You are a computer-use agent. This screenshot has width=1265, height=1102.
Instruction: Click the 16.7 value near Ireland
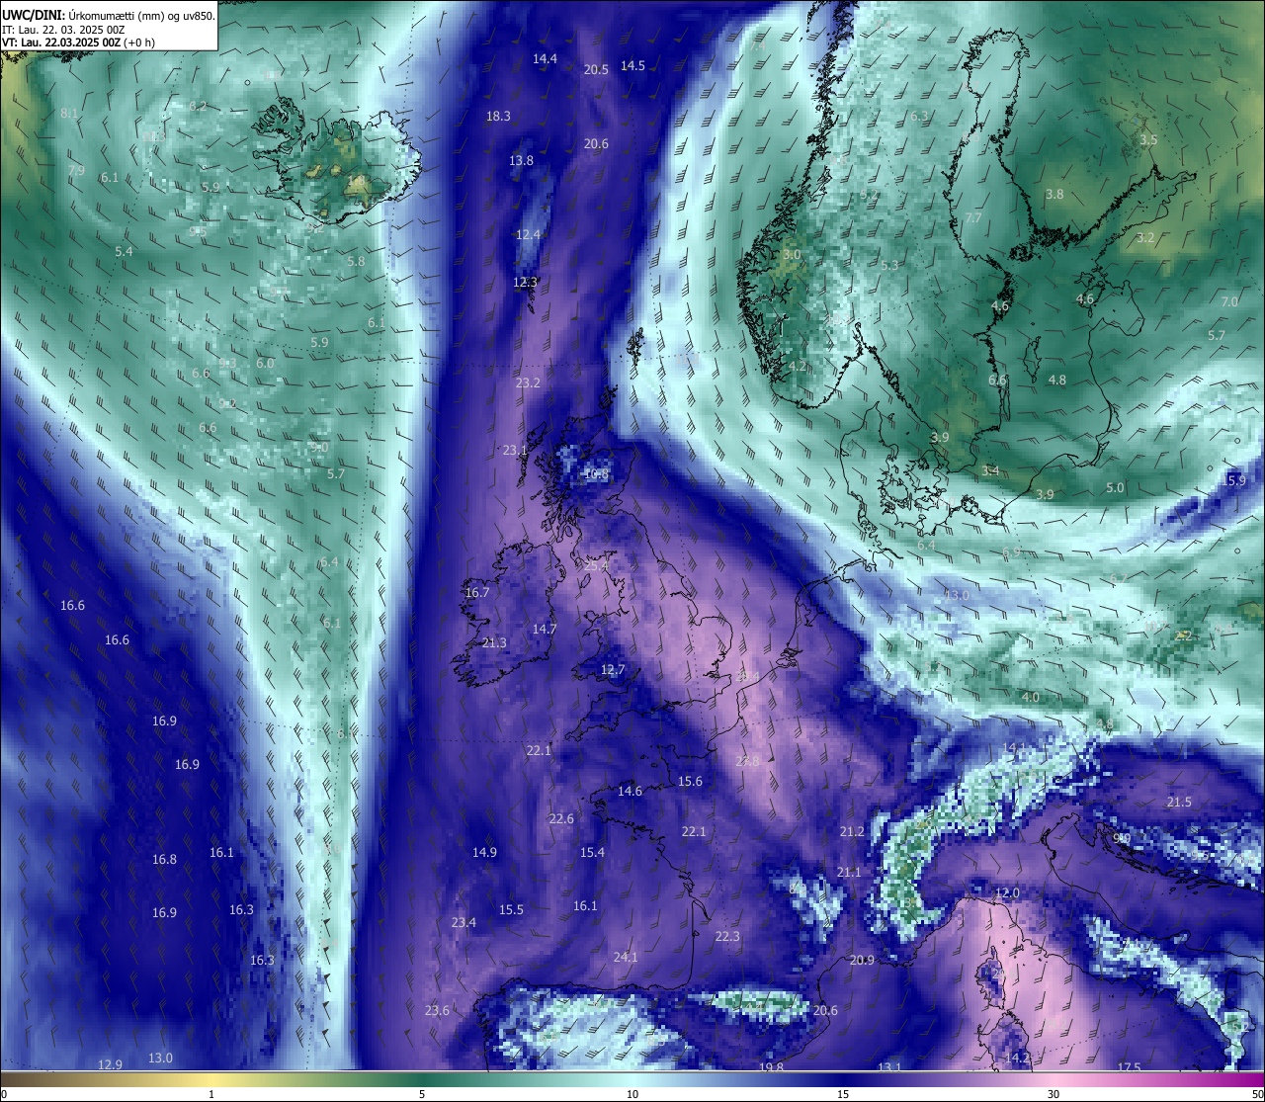click(476, 593)
